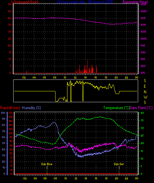Click the '100' humidity scale value

[x=3, y=113]
